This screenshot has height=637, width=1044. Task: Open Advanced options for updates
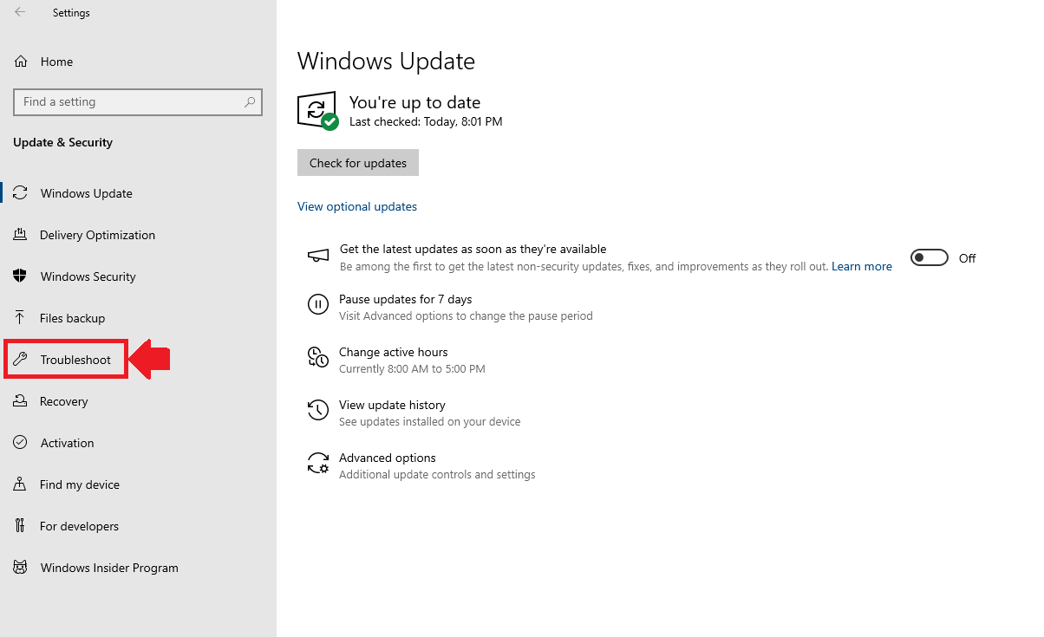388,458
